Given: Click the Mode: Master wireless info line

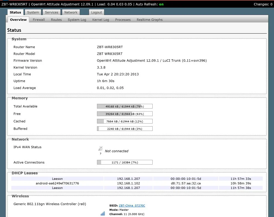Looking at the screenshot, I should tap(119, 210).
